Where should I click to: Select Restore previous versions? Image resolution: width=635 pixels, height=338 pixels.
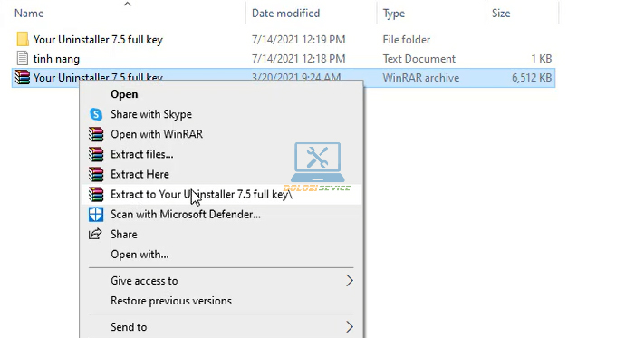click(171, 301)
